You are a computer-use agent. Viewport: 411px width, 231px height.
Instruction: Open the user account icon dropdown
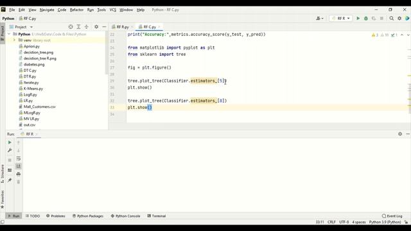320,19
